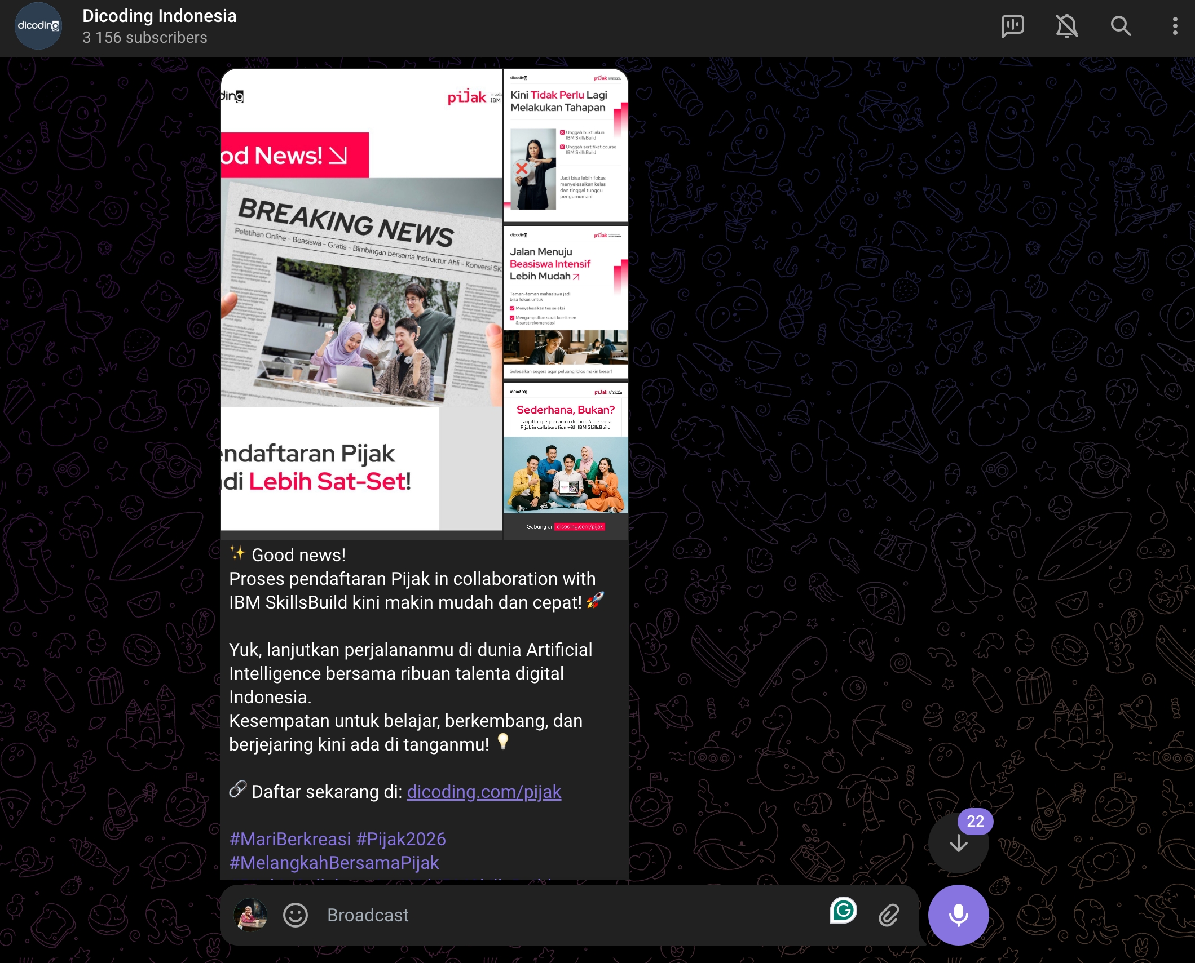Record a voice message with microphone
The width and height of the screenshot is (1195, 963).
[958, 915]
